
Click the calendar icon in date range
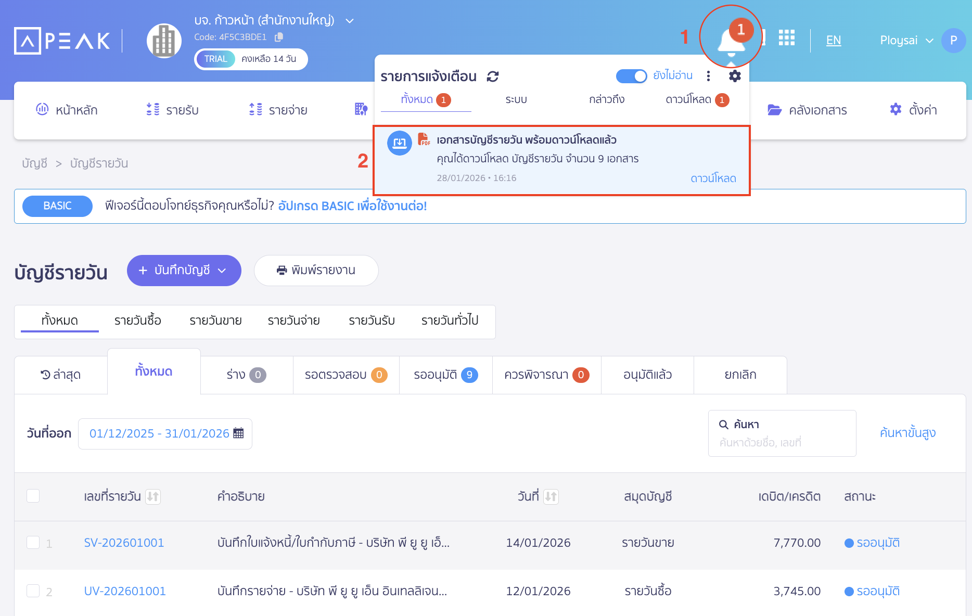238,433
